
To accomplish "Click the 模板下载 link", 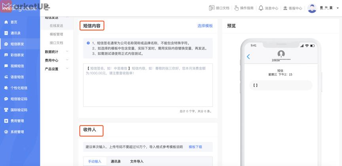I will (196, 147).
